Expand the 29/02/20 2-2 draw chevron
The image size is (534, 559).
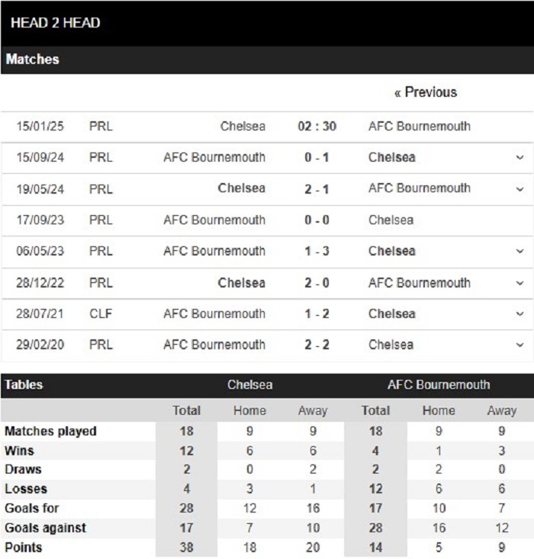click(520, 345)
